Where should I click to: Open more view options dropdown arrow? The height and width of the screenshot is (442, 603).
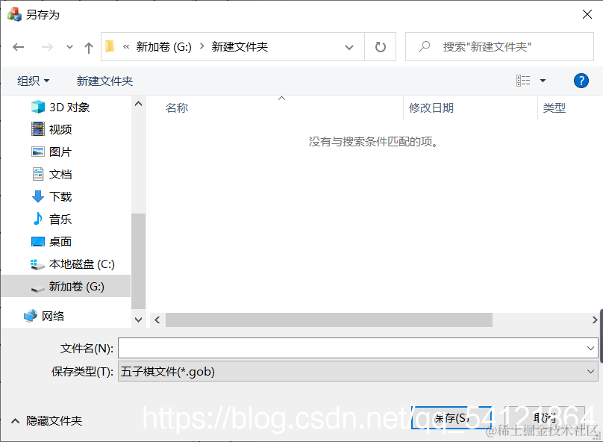pos(543,81)
